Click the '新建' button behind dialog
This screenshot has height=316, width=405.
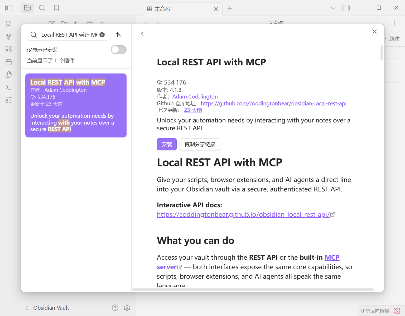394,39
